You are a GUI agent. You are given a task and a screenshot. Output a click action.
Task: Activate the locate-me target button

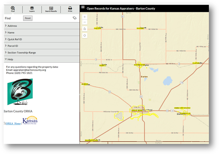[x=85, y=35]
